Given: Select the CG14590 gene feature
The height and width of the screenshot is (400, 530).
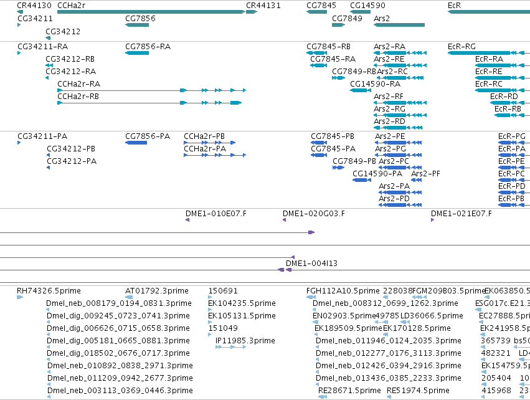Looking at the screenshot, I should tap(361, 12).
